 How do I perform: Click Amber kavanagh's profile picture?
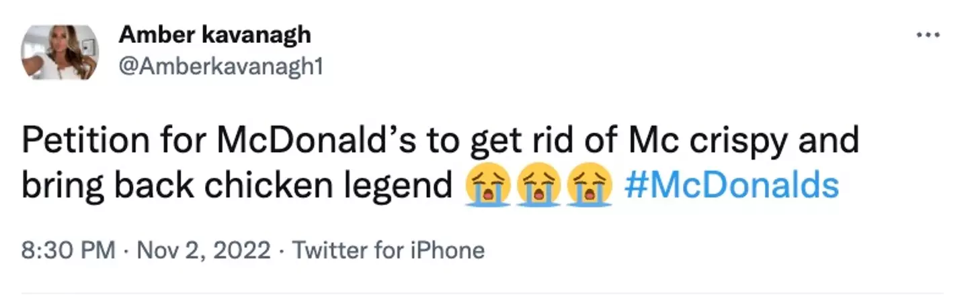point(60,52)
